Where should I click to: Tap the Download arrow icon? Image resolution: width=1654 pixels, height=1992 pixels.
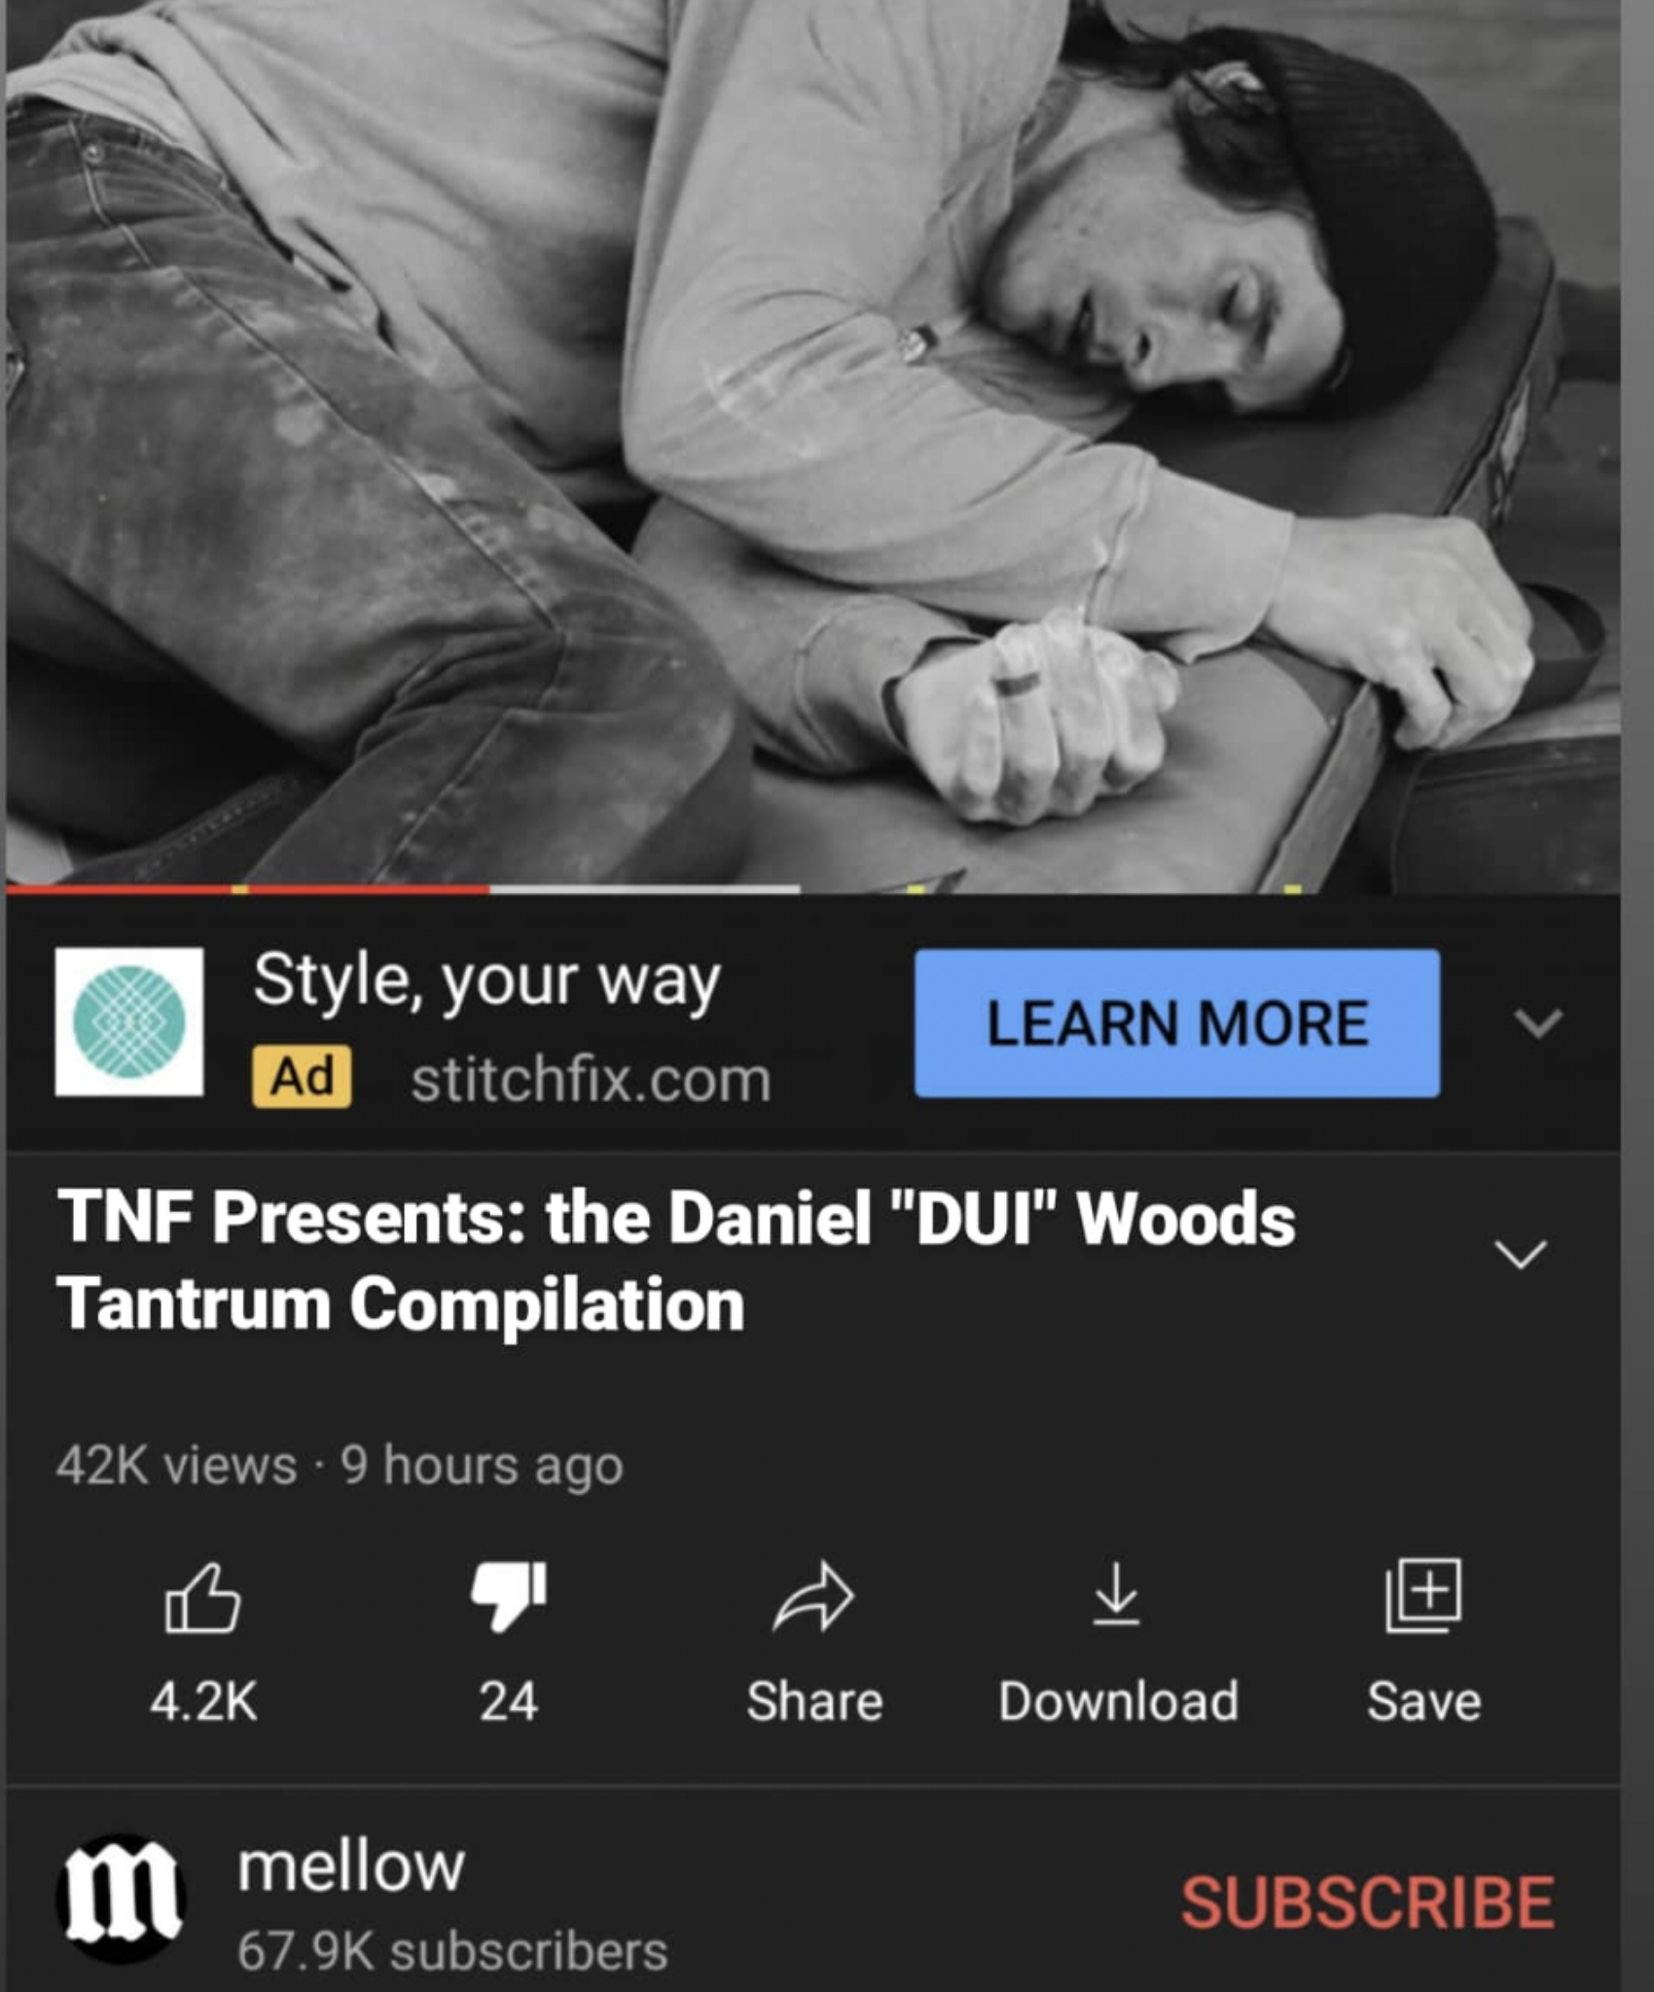[1117, 1595]
